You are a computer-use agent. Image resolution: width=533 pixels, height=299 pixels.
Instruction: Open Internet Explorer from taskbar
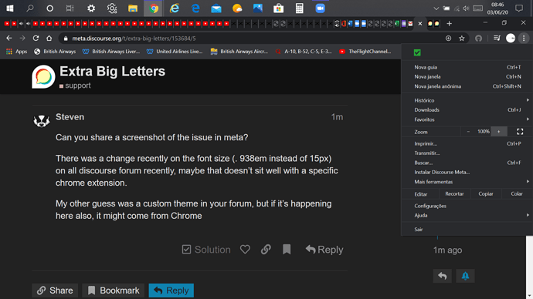point(175,8)
